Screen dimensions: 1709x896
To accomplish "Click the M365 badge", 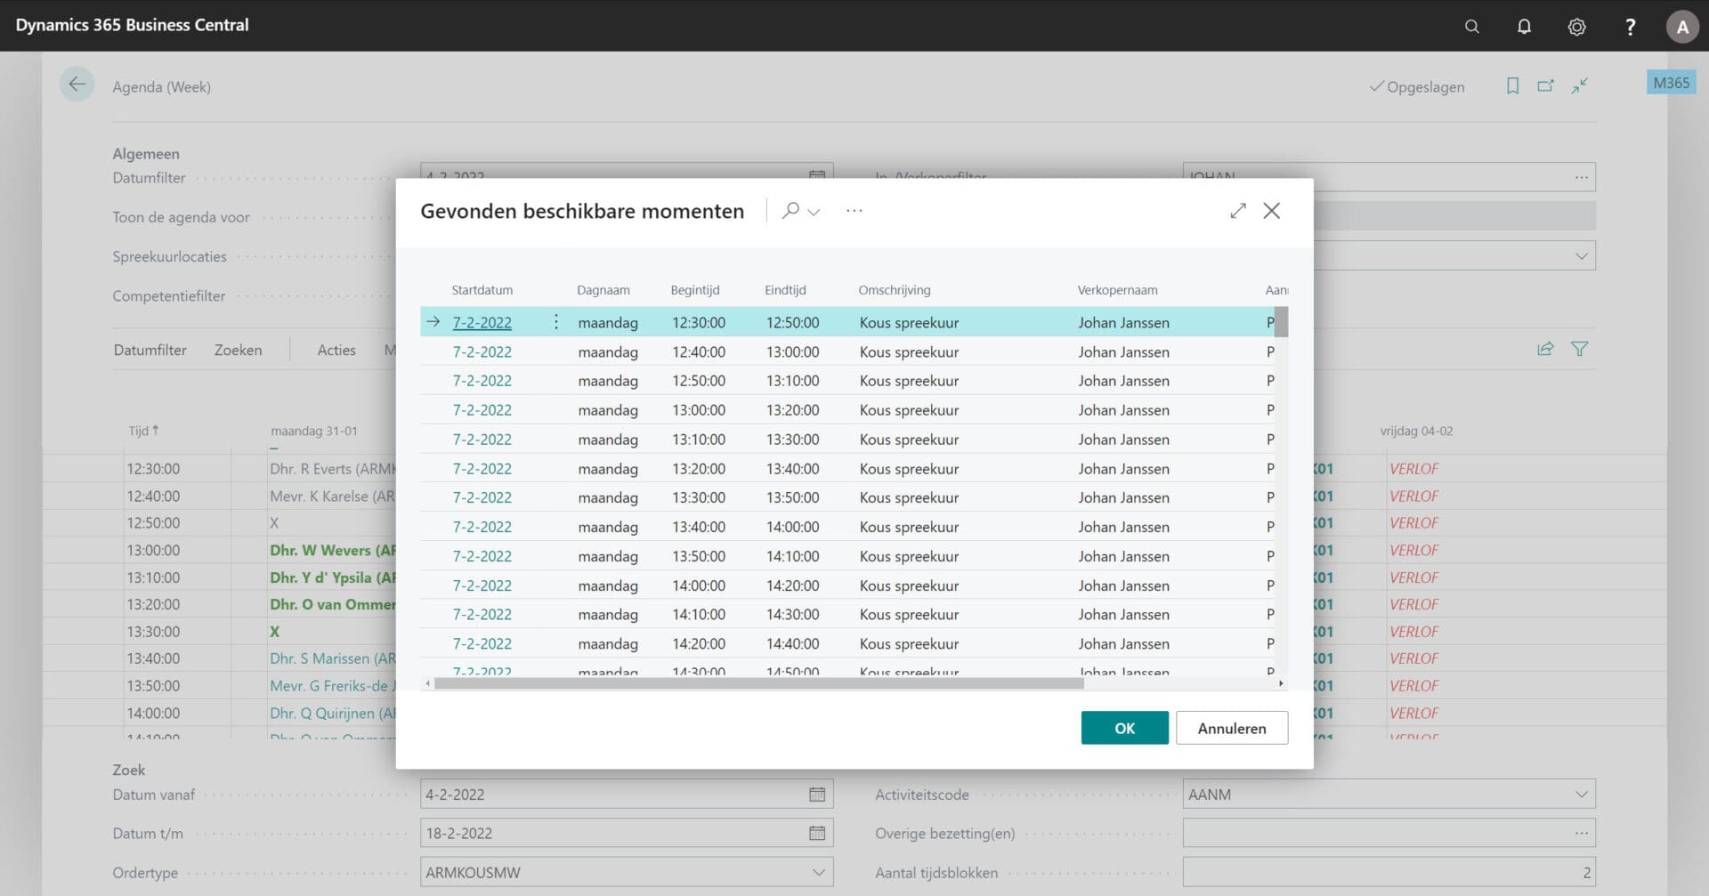I will (x=1671, y=83).
